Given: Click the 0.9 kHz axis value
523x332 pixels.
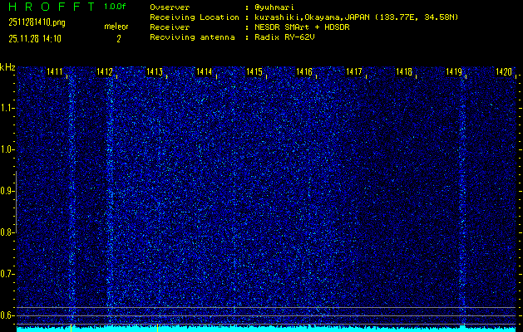Looking at the screenshot, I should pos(7,191).
